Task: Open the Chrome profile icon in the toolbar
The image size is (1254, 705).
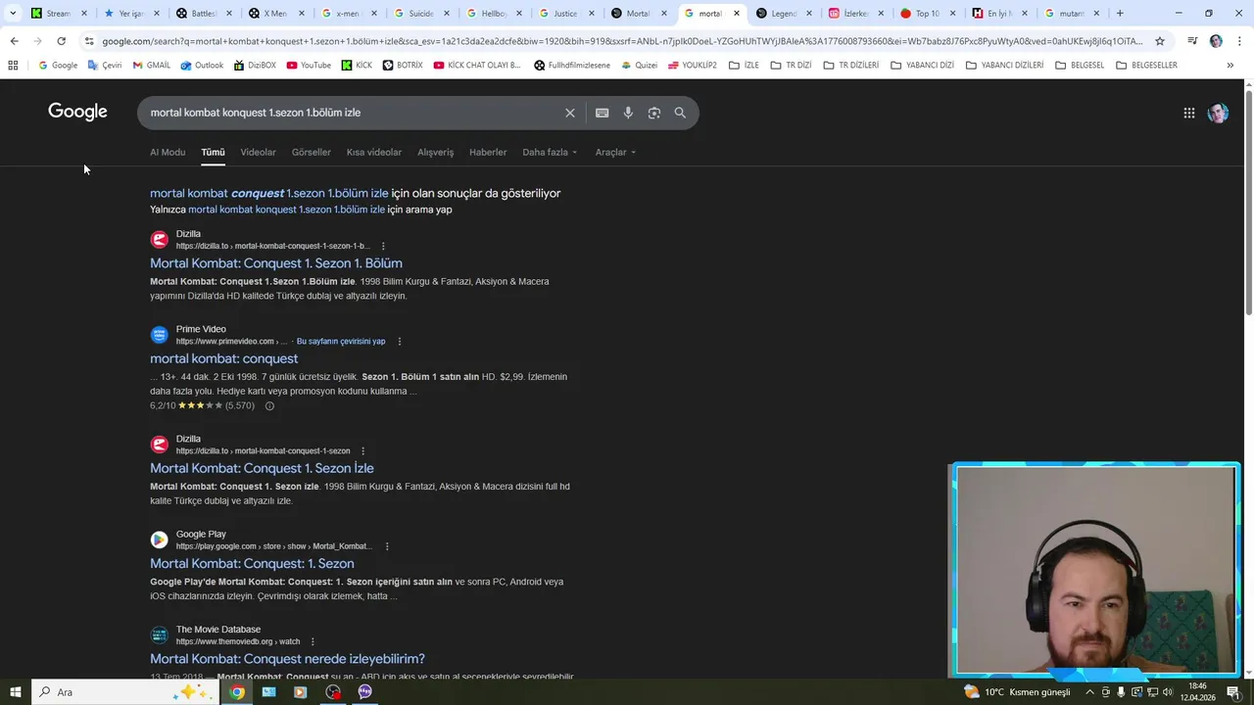Action: (1216, 41)
